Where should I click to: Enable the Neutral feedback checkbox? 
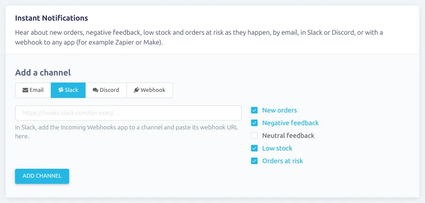pos(254,135)
